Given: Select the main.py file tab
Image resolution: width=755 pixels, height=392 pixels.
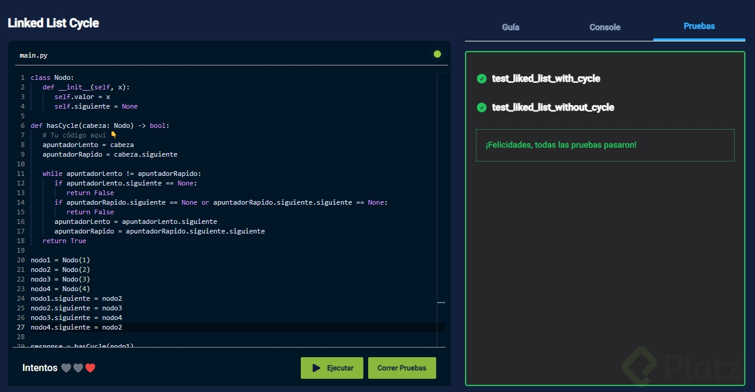Looking at the screenshot, I should pyautogui.click(x=34, y=55).
